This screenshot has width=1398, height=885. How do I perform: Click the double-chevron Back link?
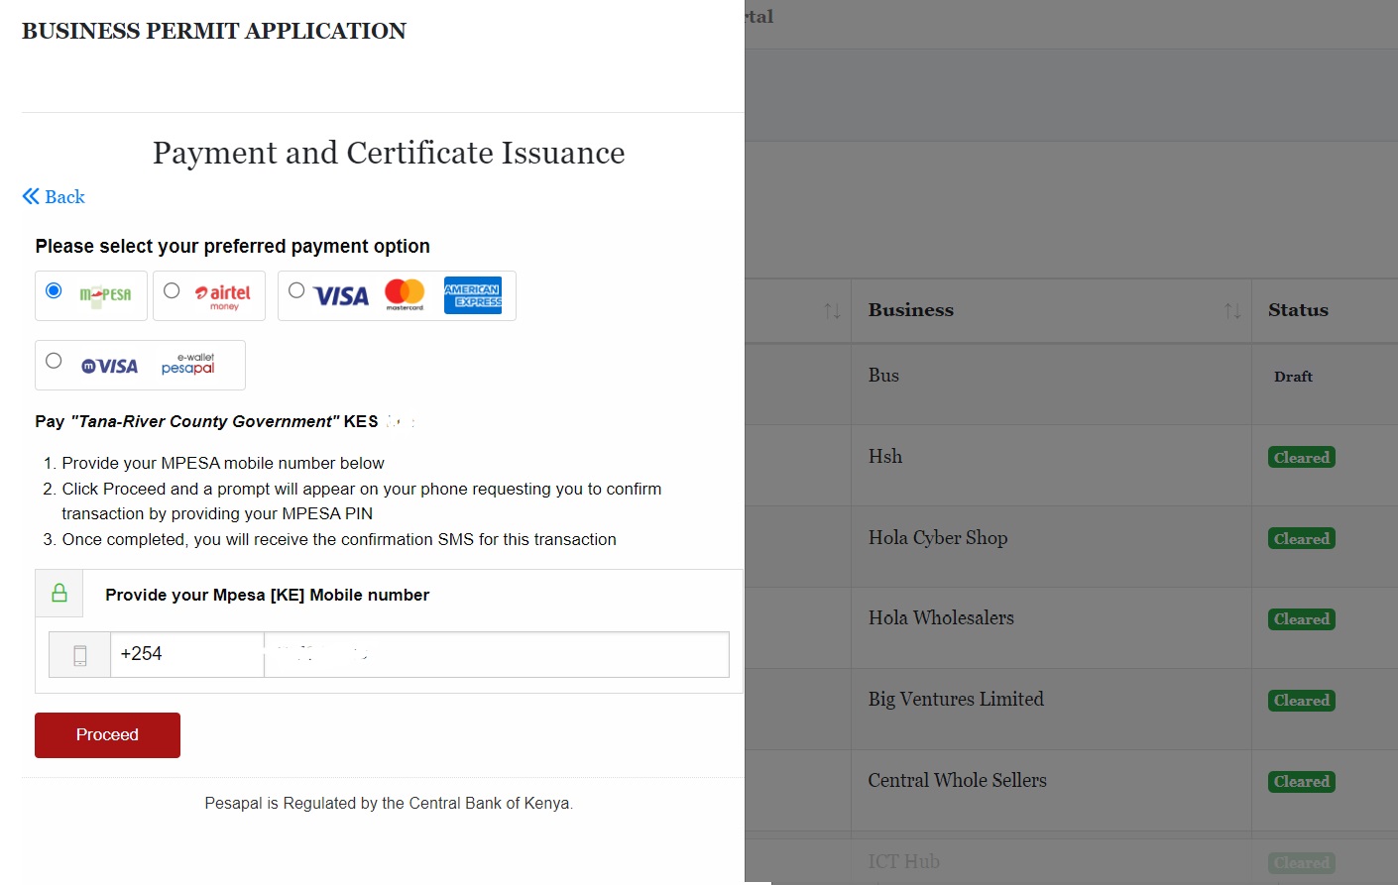[54, 197]
